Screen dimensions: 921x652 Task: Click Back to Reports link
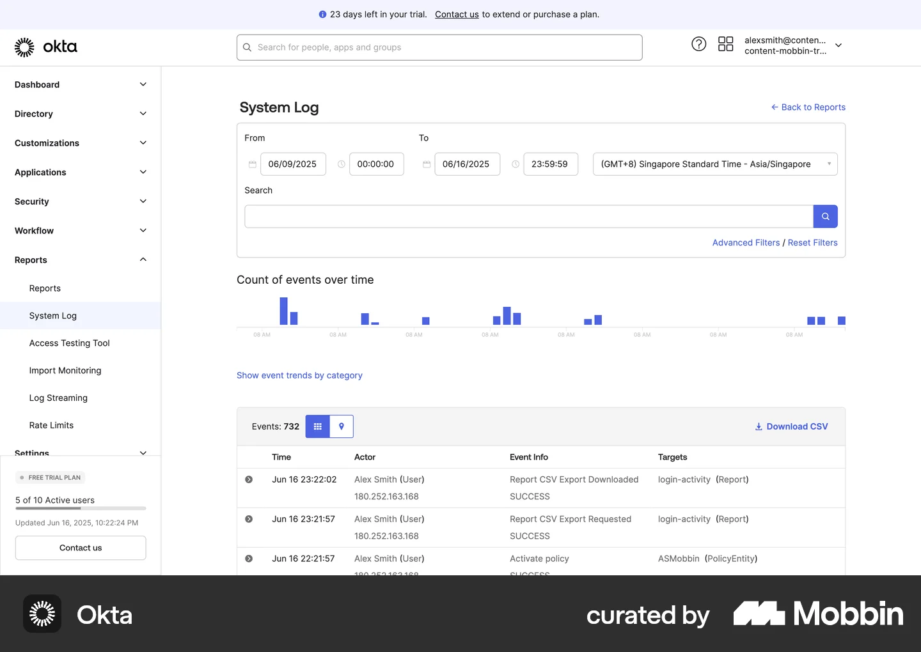808,107
